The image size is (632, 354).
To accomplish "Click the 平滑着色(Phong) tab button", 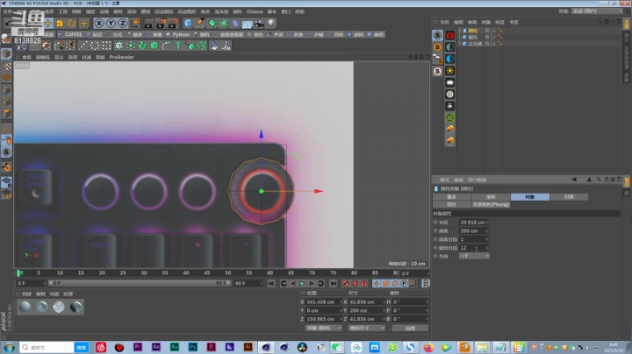I will pos(490,203).
